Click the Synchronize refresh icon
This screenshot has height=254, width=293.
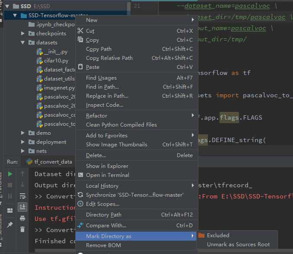(80, 195)
